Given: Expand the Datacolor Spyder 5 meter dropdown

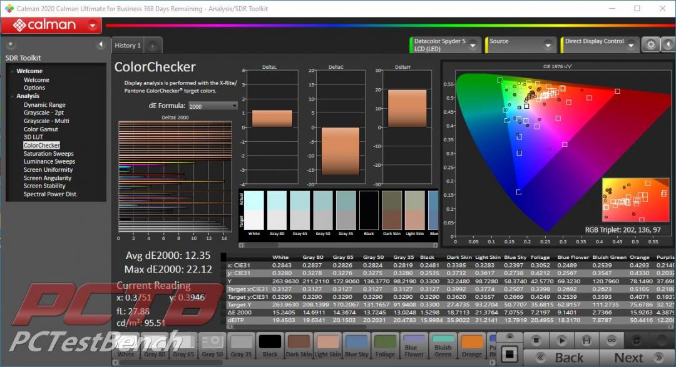Looking at the screenshot, I should 474,46.
